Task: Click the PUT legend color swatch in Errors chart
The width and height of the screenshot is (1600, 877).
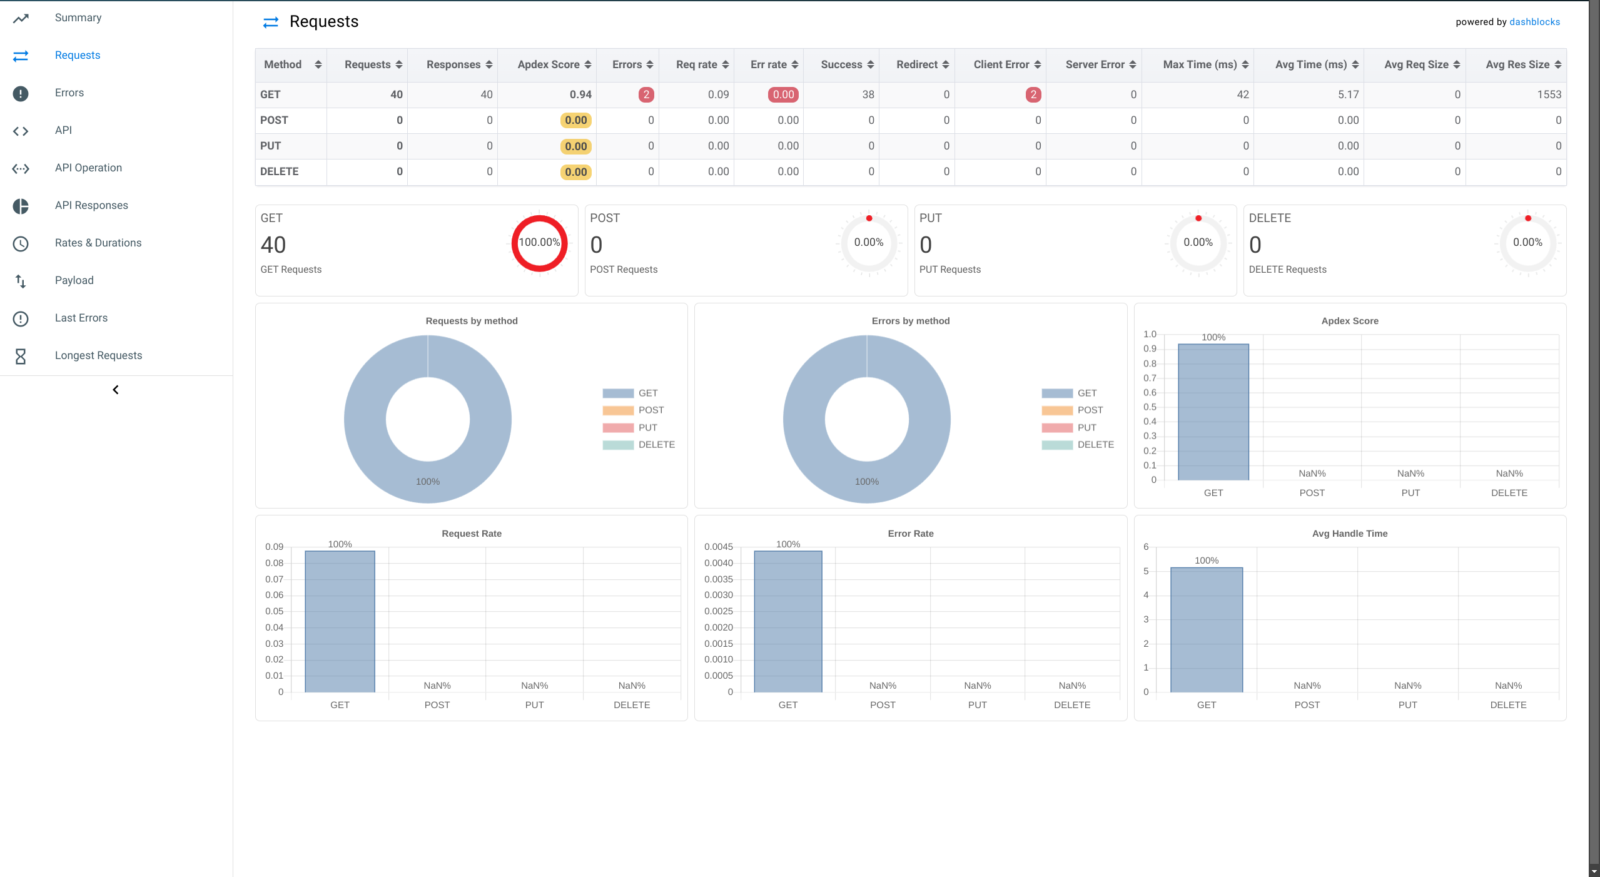Action: pyautogui.click(x=1056, y=427)
